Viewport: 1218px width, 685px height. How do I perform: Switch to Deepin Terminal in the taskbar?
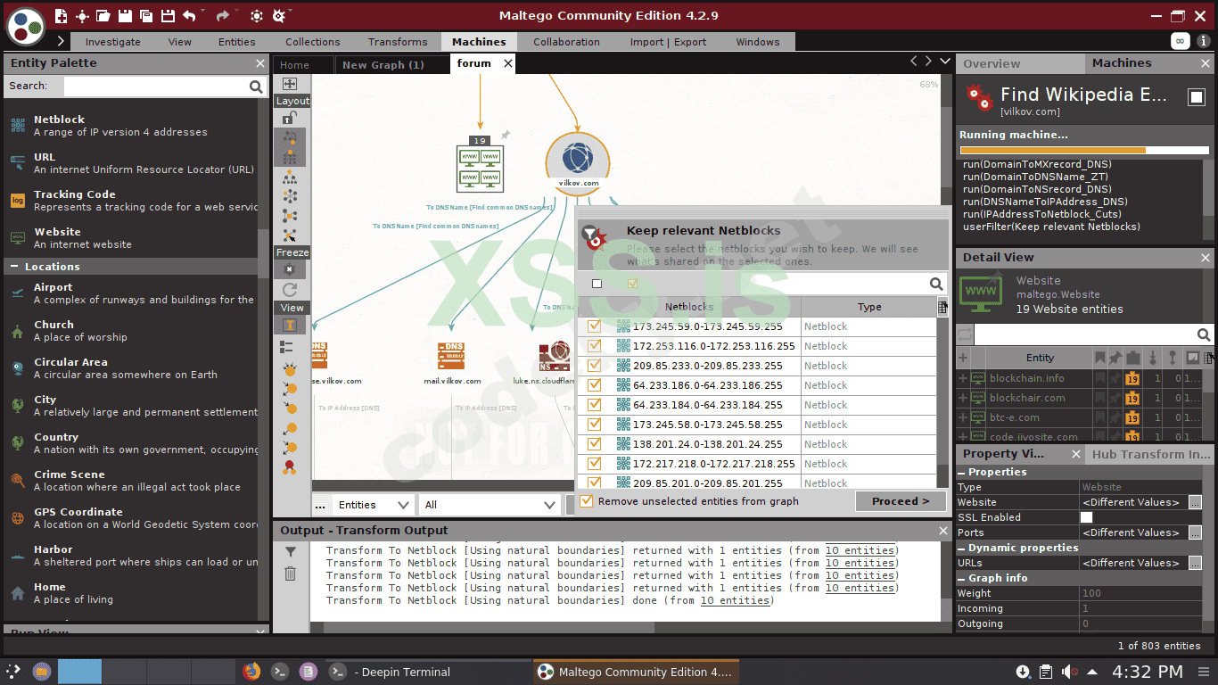[x=427, y=672]
